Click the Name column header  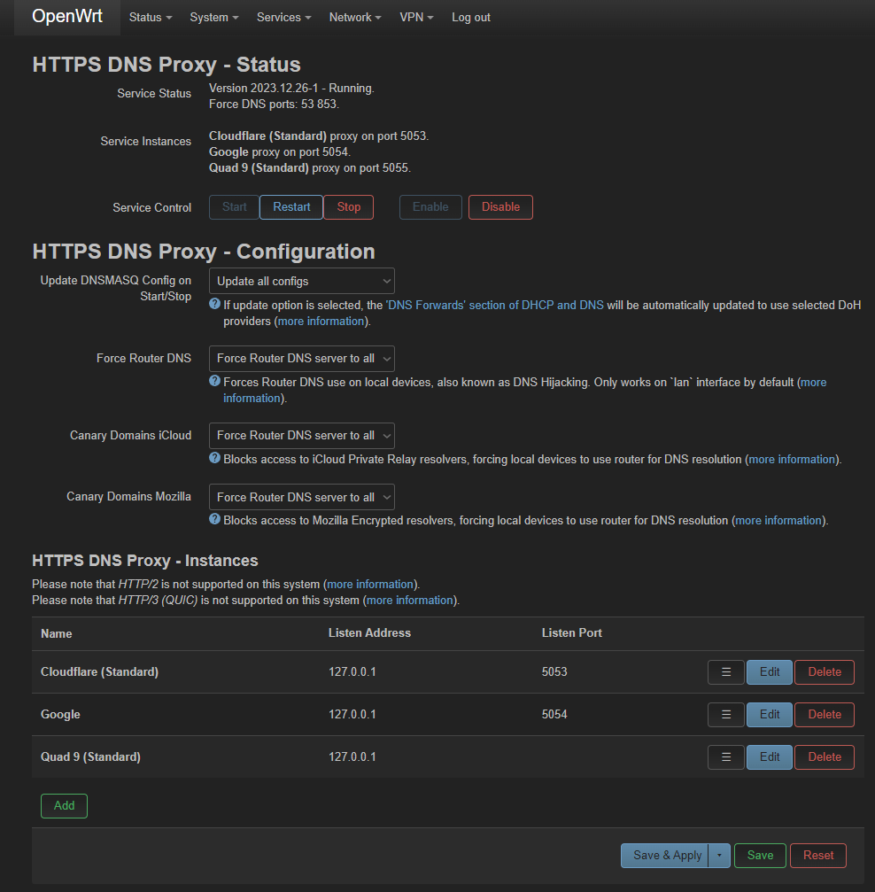click(57, 633)
